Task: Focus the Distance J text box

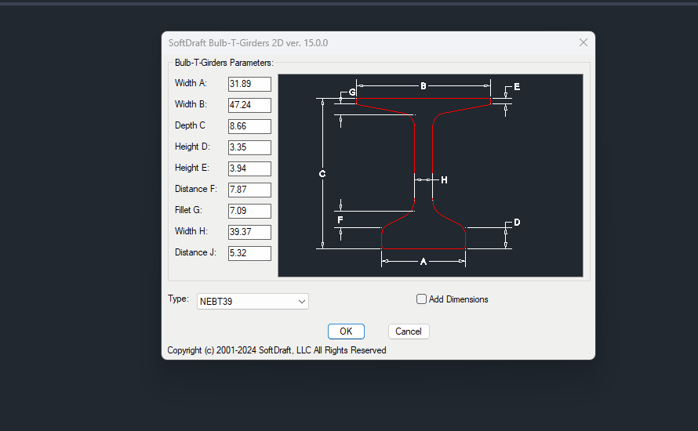Action: 249,253
